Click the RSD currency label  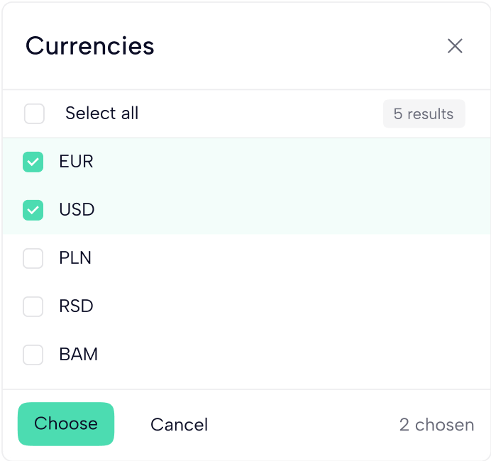point(77,307)
